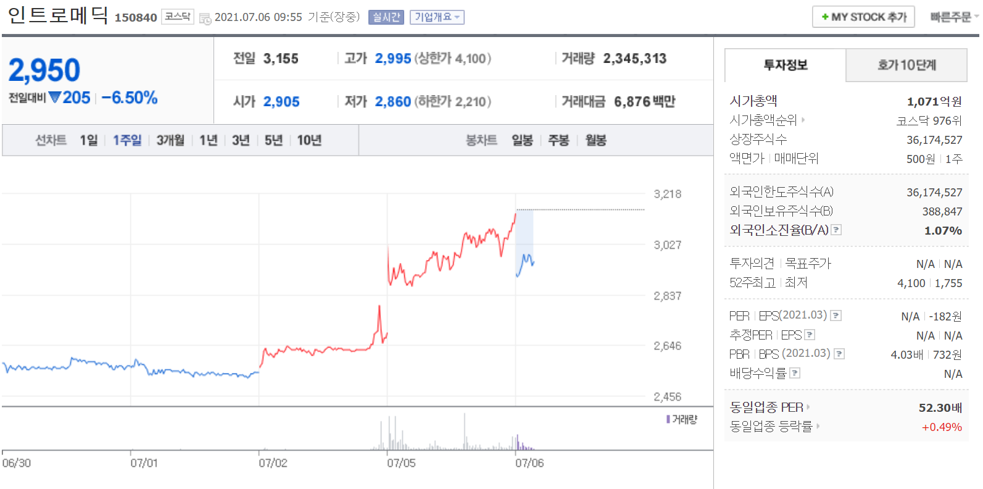
Task: Click the 시가총액 value 1,071억원
Action: click(x=934, y=101)
